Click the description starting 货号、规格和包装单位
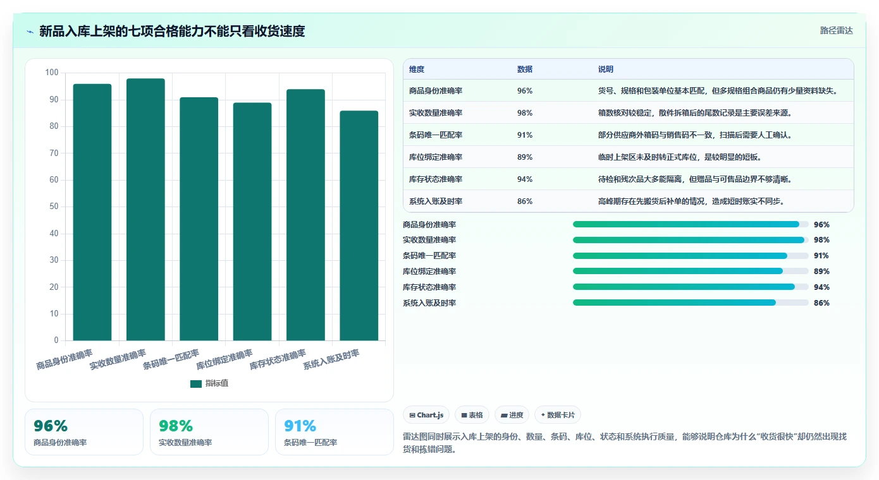 pyautogui.click(x=718, y=90)
